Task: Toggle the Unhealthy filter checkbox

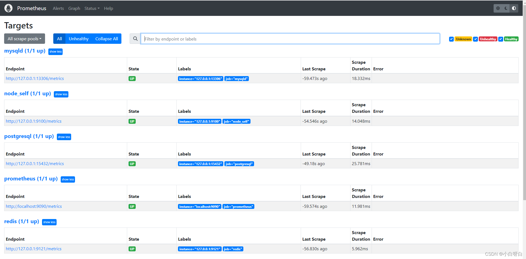Action: tap(475, 39)
